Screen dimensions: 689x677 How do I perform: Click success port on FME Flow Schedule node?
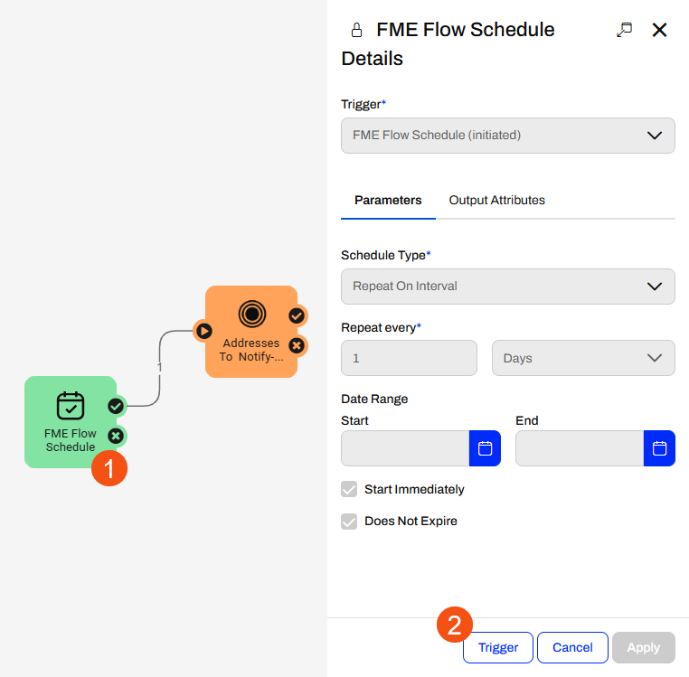[x=116, y=406]
